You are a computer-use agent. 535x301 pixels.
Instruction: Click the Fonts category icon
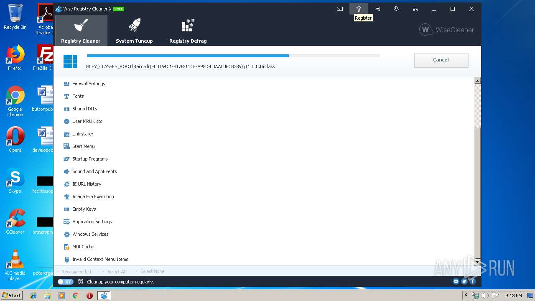(66, 96)
